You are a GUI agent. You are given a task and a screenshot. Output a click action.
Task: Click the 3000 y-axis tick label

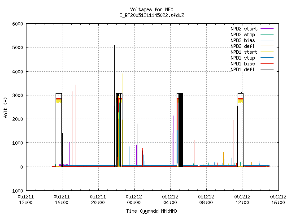click(18, 95)
